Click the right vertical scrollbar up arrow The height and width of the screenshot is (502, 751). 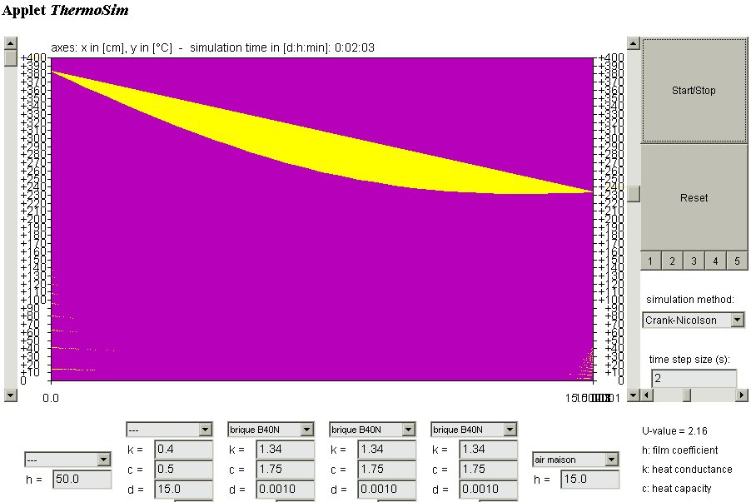pyautogui.click(x=634, y=43)
